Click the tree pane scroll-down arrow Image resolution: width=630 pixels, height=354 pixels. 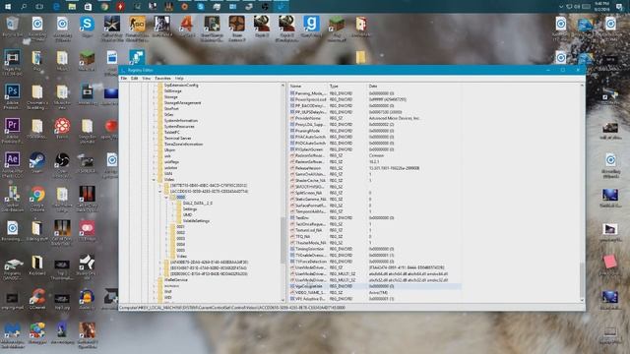283,300
